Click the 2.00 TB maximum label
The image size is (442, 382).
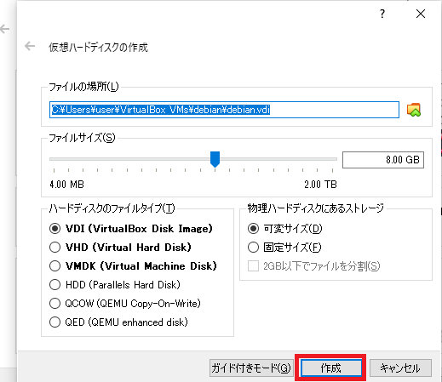320,185
